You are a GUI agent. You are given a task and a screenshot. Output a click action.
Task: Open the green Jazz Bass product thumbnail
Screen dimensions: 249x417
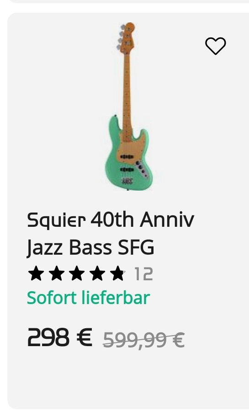point(127,107)
